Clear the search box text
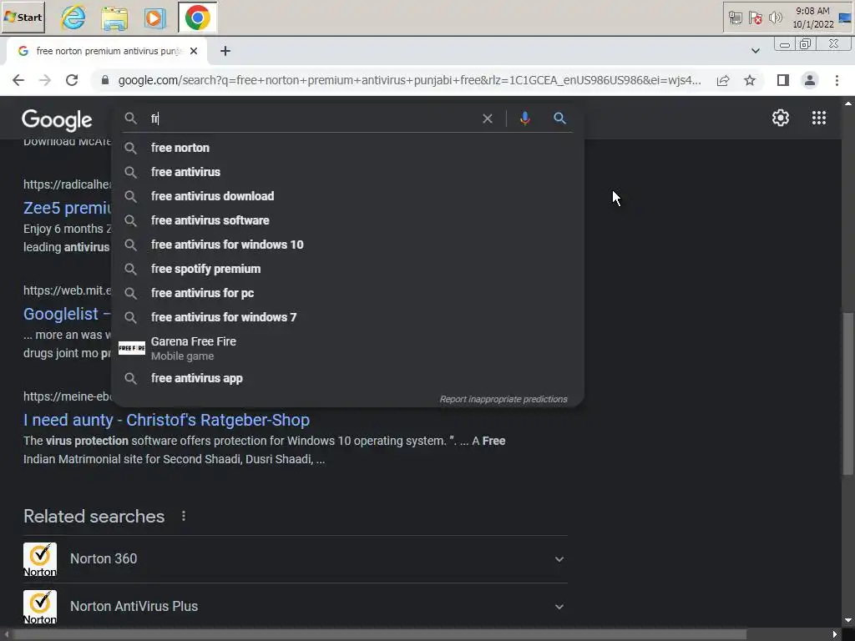Image resolution: width=855 pixels, height=641 pixels. 488,119
